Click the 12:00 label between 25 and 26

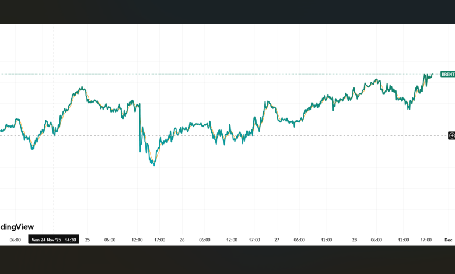(x=137, y=240)
